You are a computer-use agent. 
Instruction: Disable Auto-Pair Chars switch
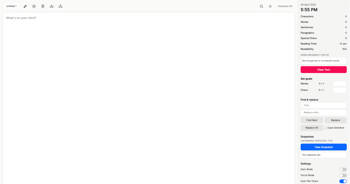(x=343, y=181)
